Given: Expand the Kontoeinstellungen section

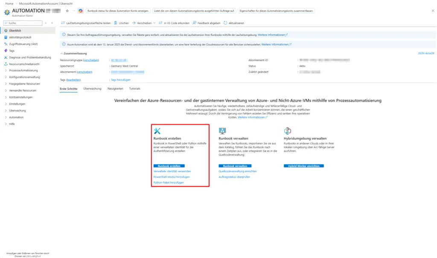Looking at the screenshot, I should pyautogui.click(x=6, y=97).
